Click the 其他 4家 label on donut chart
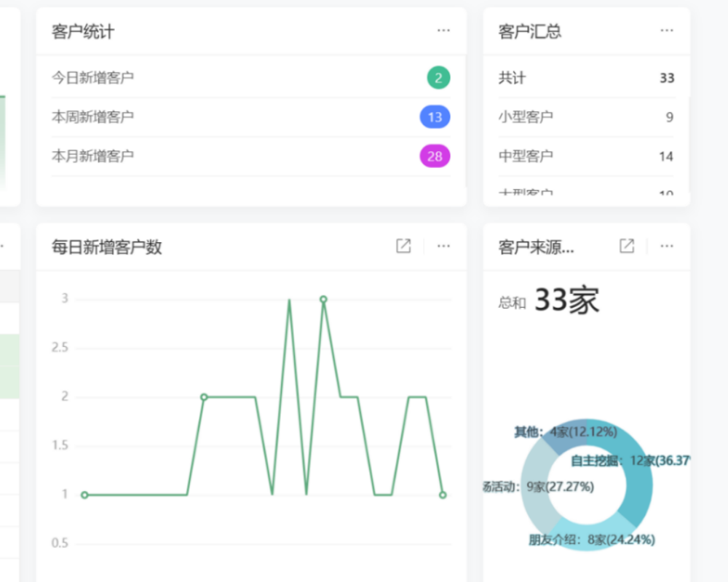This screenshot has width=728, height=582. pos(564,431)
